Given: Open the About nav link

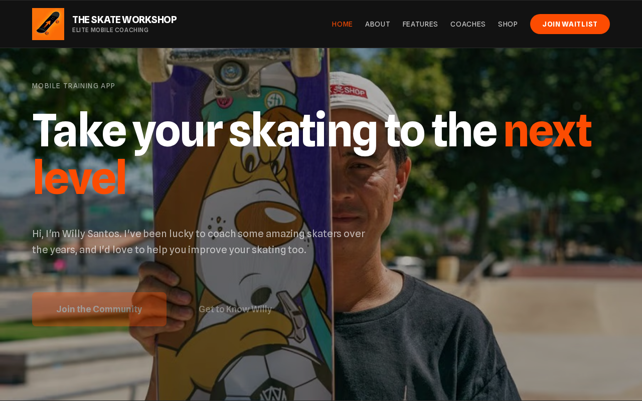Looking at the screenshot, I should click(378, 24).
